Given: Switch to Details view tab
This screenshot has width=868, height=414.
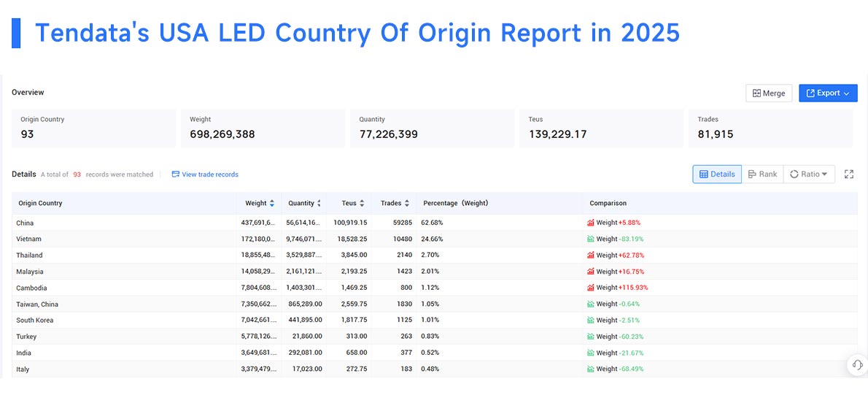Looking at the screenshot, I should coord(717,174).
